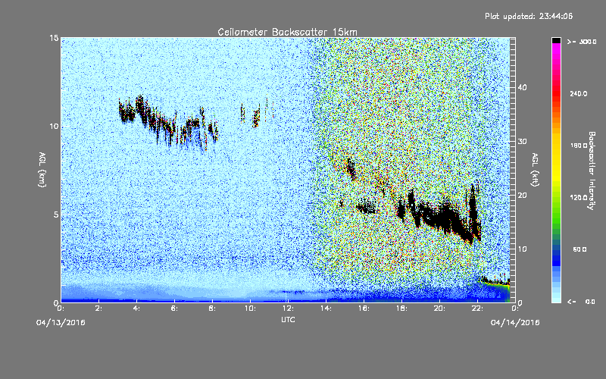Click the 18: hour tick on the time axis
The width and height of the screenshot is (606, 379).
401,309
